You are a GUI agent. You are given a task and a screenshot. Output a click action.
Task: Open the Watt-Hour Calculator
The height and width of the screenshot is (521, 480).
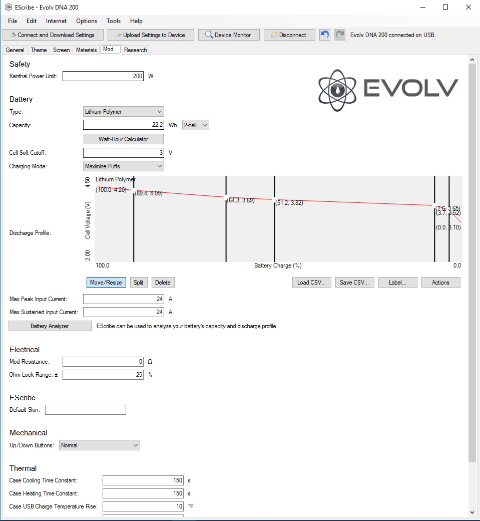click(123, 139)
